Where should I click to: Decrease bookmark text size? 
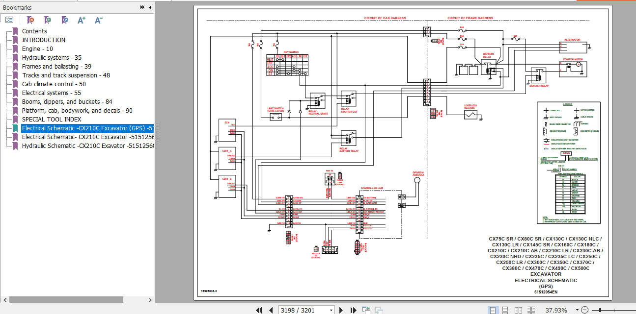tap(99, 20)
